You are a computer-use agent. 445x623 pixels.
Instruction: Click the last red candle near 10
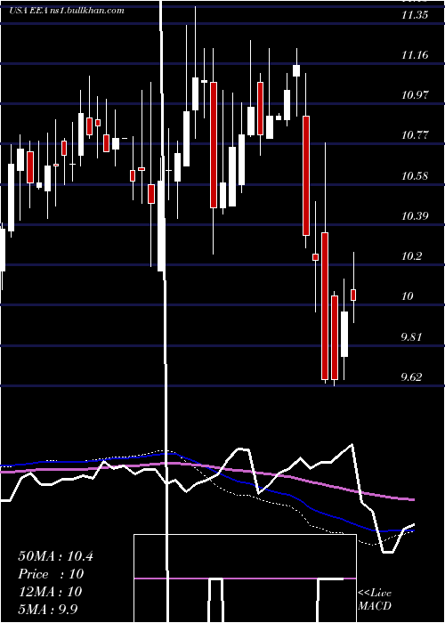click(353, 295)
